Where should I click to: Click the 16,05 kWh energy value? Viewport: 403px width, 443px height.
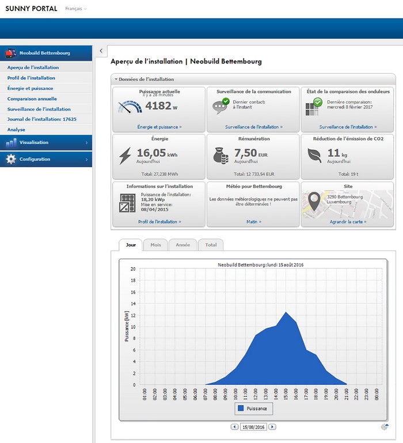[157, 153]
